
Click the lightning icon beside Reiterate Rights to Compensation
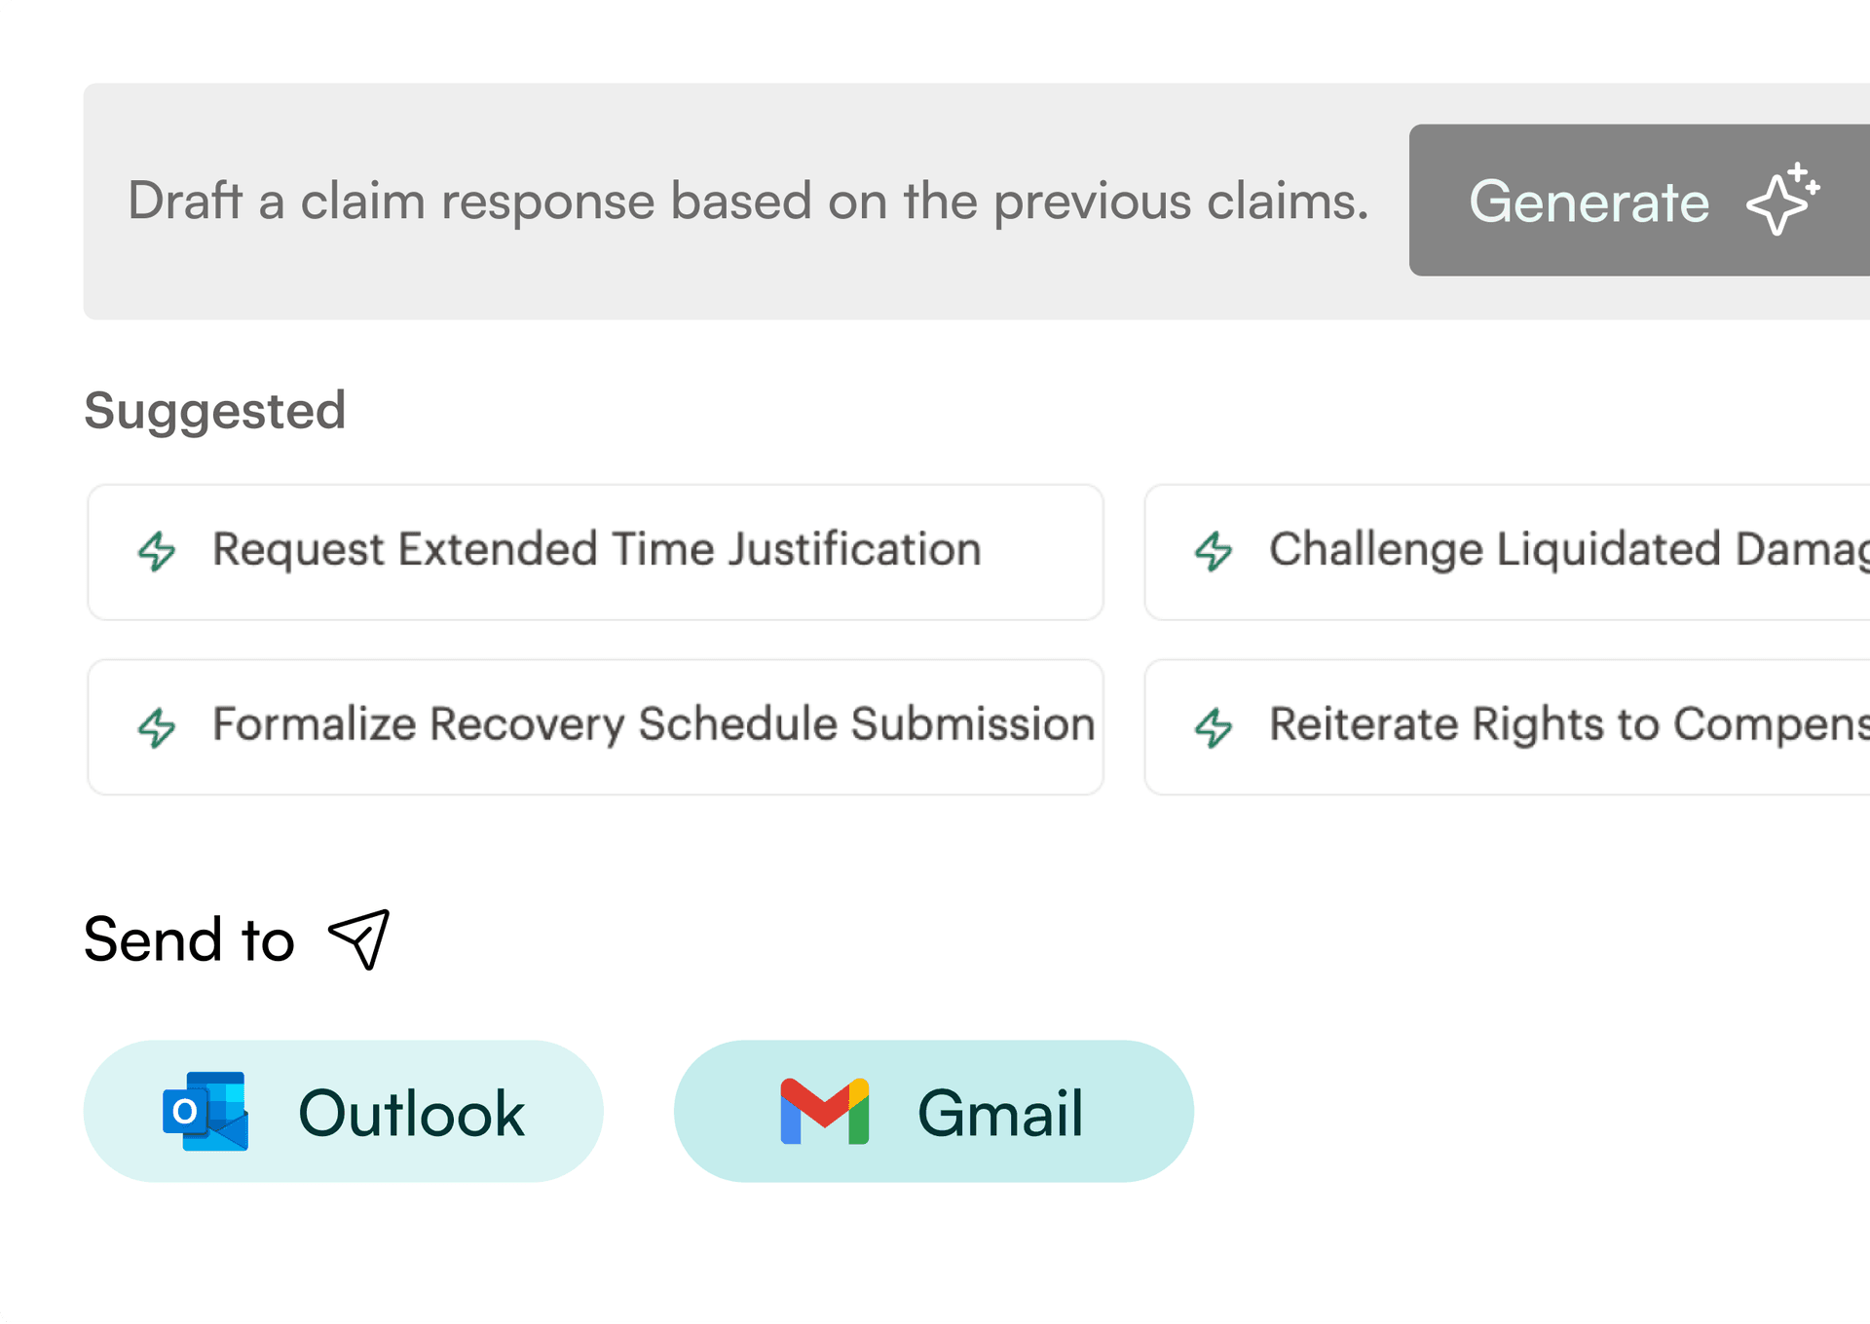click(1214, 727)
